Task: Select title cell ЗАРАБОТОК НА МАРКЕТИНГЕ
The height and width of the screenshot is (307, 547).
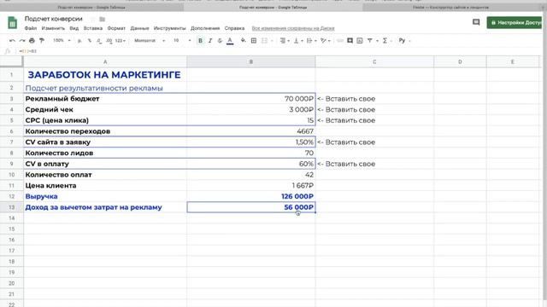Action: pos(105,74)
